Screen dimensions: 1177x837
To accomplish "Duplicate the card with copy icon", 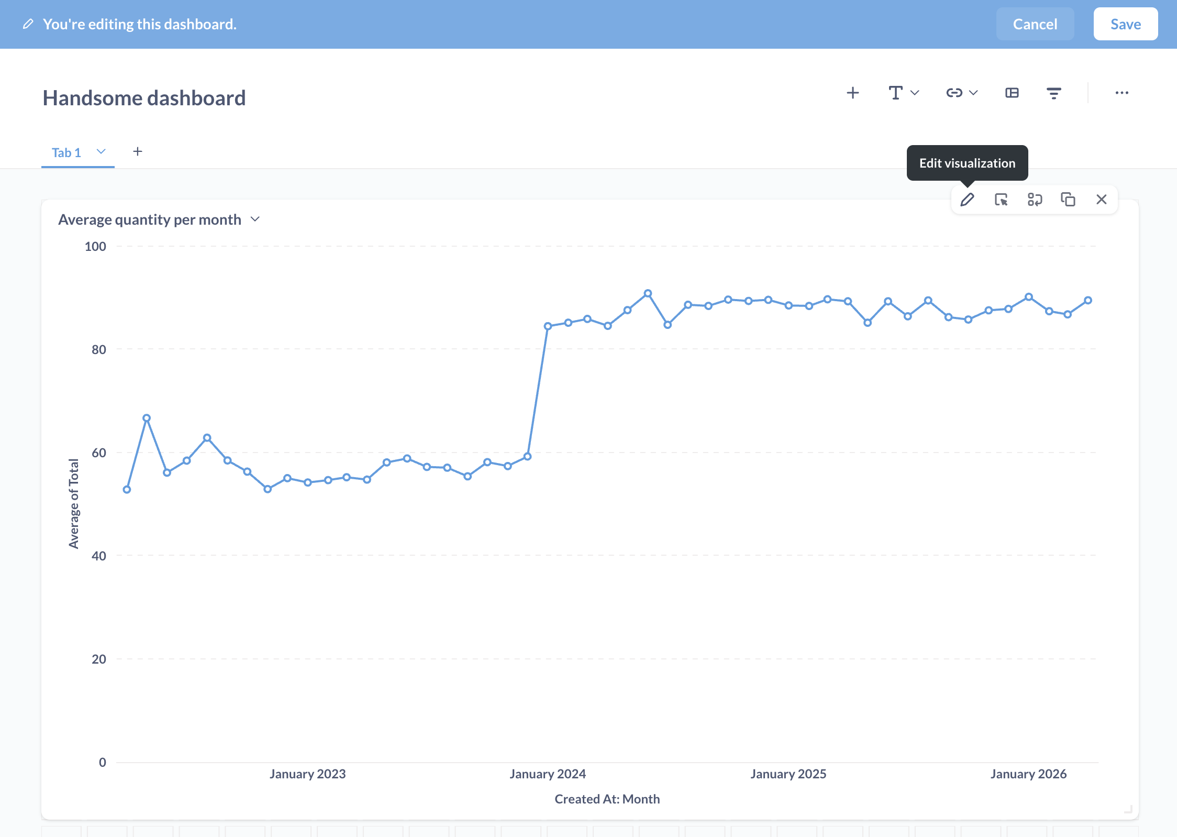I will pyautogui.click(x=1068, y=200).
